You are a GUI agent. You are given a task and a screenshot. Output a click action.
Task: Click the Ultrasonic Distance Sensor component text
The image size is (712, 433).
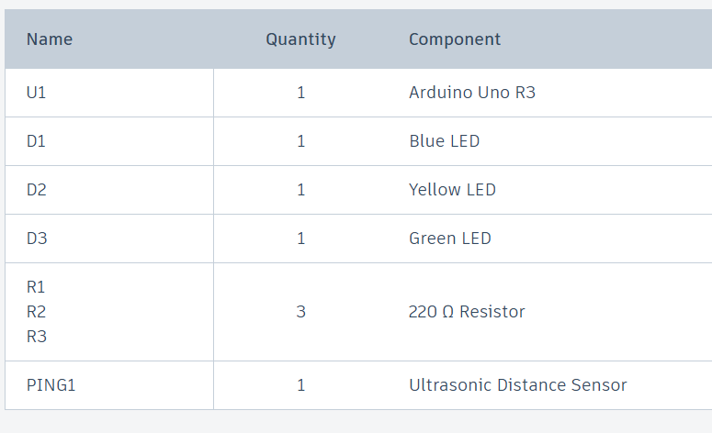517,385
